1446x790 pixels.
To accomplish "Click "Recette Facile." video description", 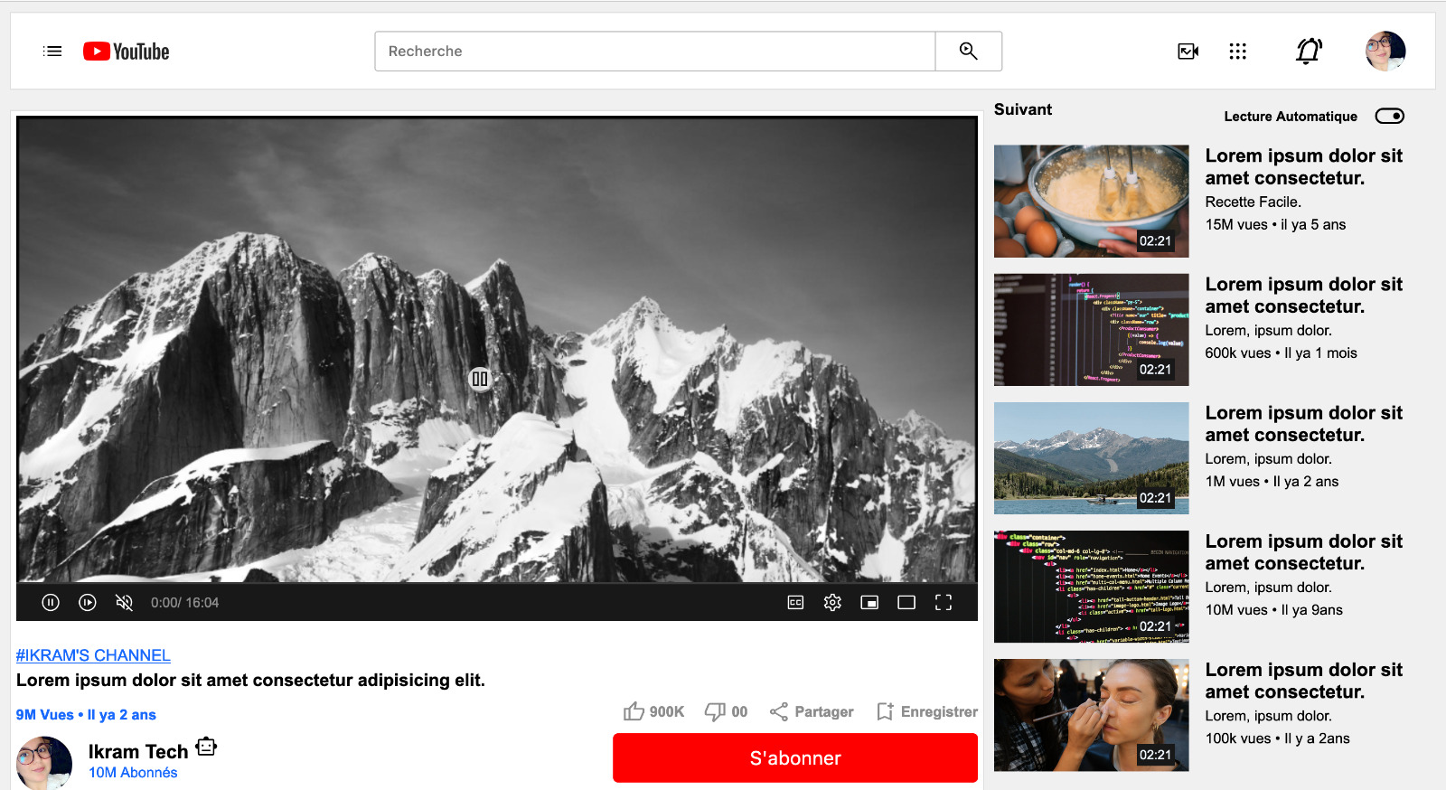I will [x=1253, y=202].
